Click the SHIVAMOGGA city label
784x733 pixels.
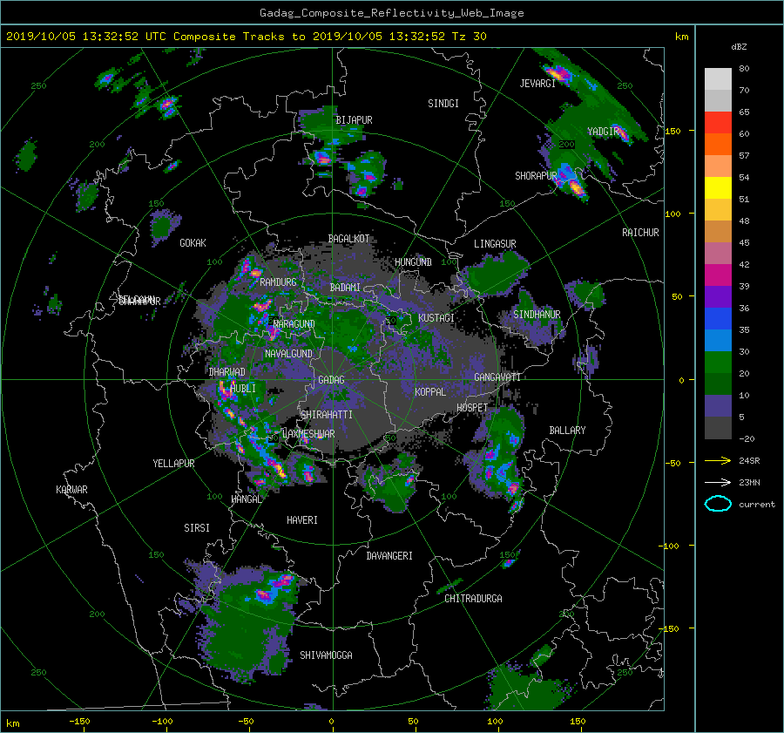[326, 655]
